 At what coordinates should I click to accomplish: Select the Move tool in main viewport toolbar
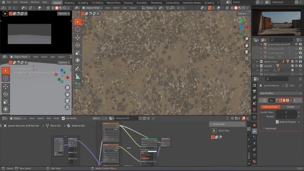[77, 38]
